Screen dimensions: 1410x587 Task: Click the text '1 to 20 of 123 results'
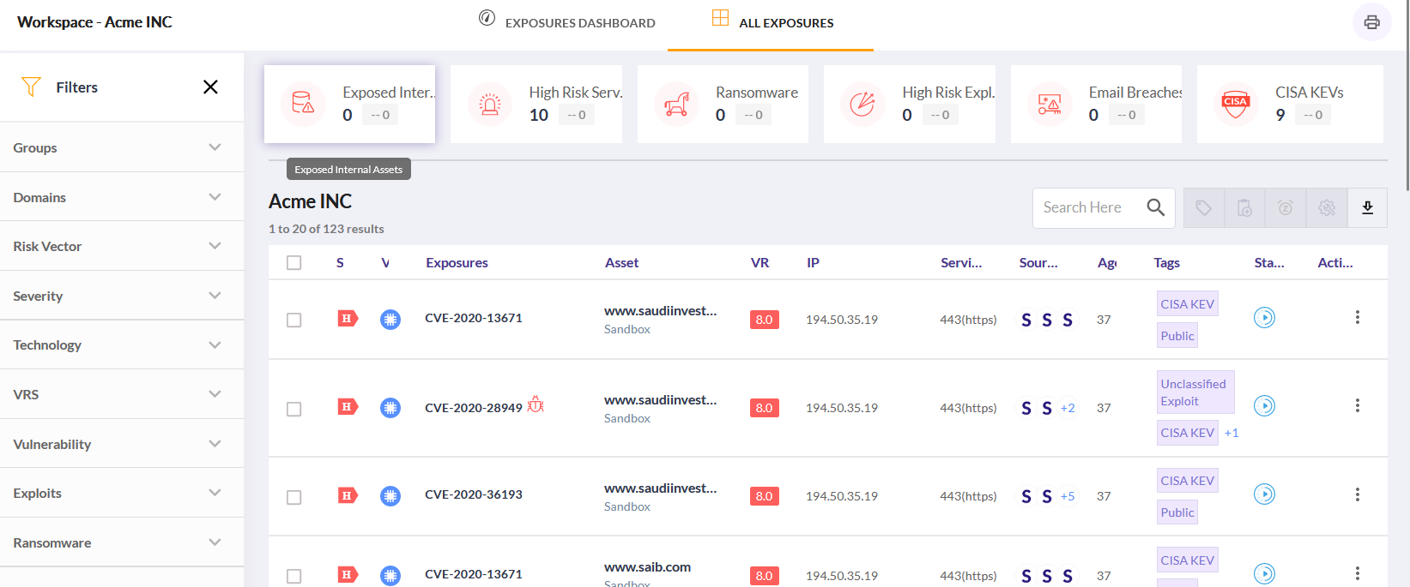[x=326, y=229]
